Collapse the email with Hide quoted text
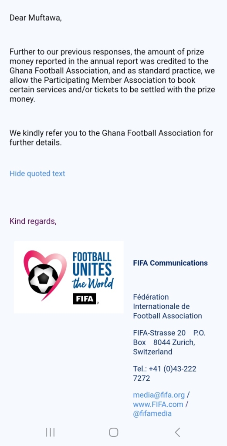The image size is (227, 446). pyautogui.click(x=37, y=173)
